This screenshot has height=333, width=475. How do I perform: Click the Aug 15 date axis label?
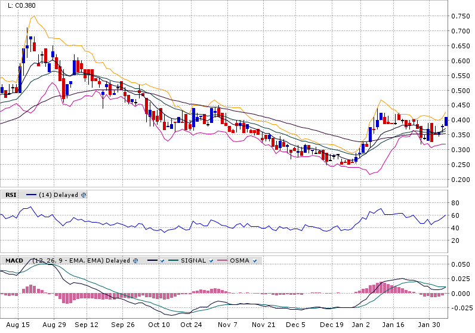click(20, 325)
